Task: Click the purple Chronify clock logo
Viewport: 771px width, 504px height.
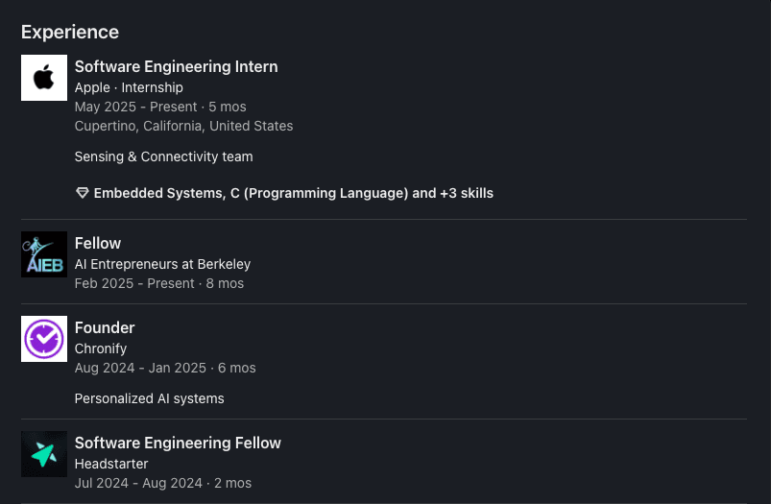Action: click(44, 339)
